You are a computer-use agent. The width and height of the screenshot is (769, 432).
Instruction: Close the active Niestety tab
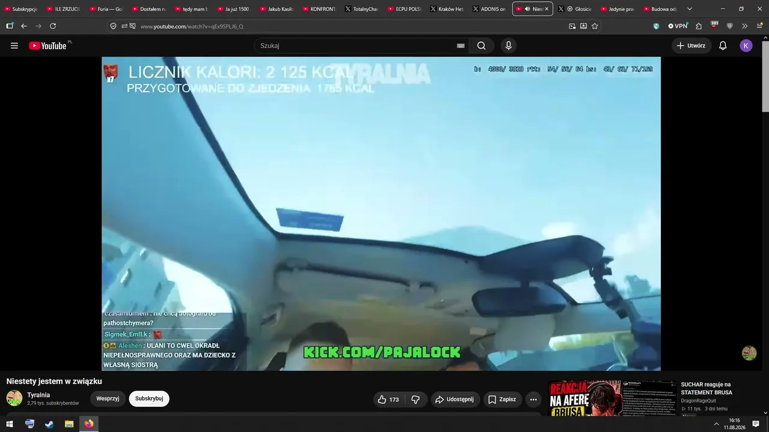(x=546, y=9)
